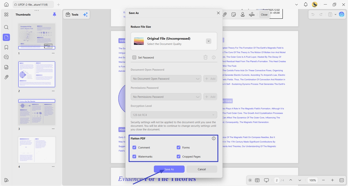Image resolution: width=348 pixels, height=186 pixels.
Task: Click the attachment paperclip in top toolbar
Action: tap(225, 14)
